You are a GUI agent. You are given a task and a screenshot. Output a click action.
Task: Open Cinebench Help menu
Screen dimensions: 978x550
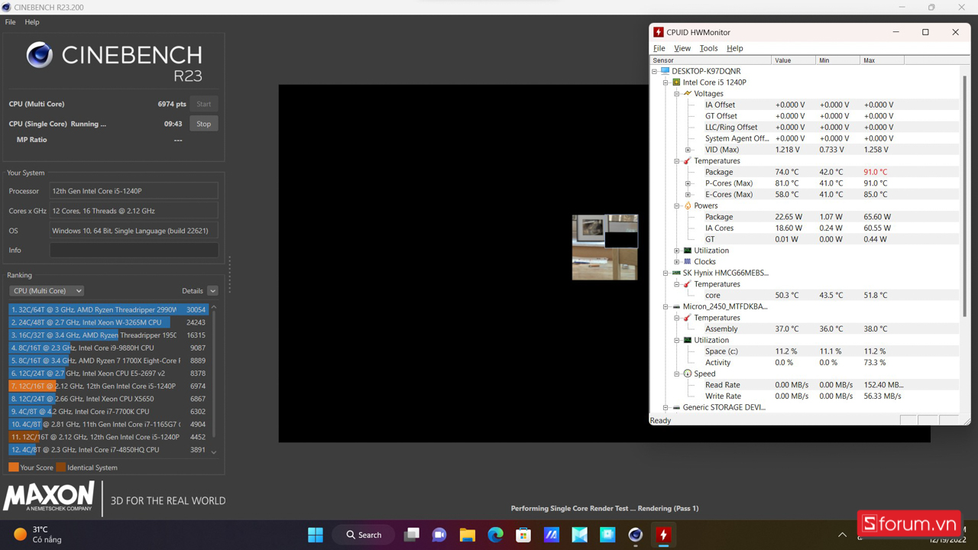point(31,22)
